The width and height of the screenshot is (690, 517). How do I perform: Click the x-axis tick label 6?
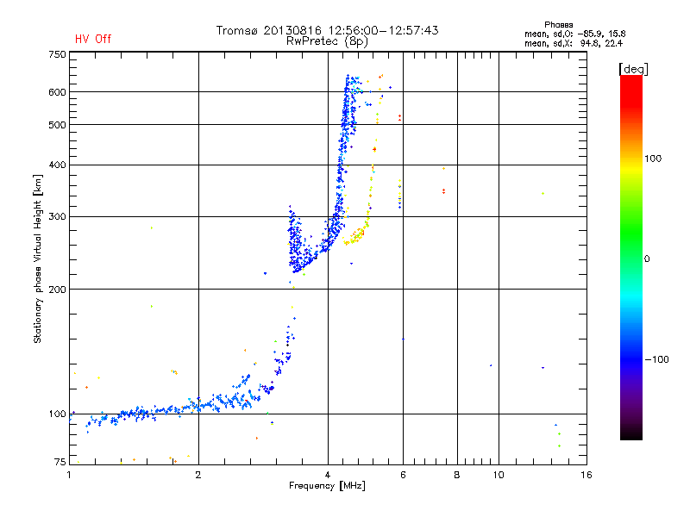[x=403, y=475]
